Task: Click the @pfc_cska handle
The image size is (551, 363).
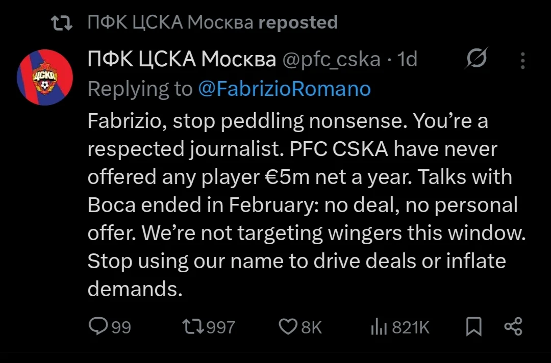Action: [332, 59]
